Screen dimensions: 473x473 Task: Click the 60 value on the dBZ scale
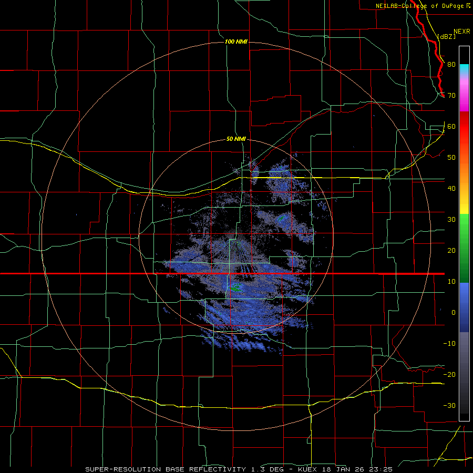tap(451, 127)
